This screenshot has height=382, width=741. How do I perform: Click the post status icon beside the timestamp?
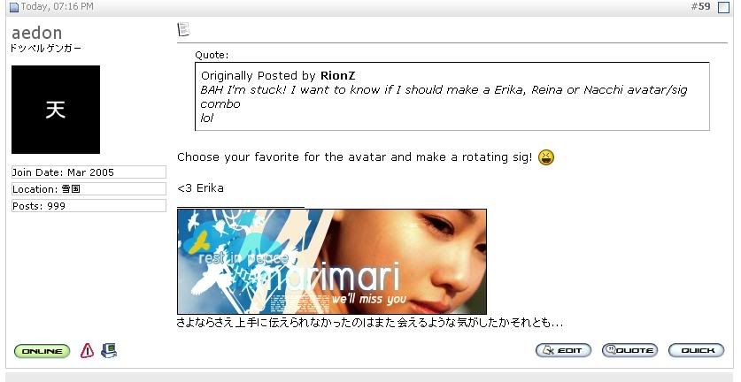(14, 7)
